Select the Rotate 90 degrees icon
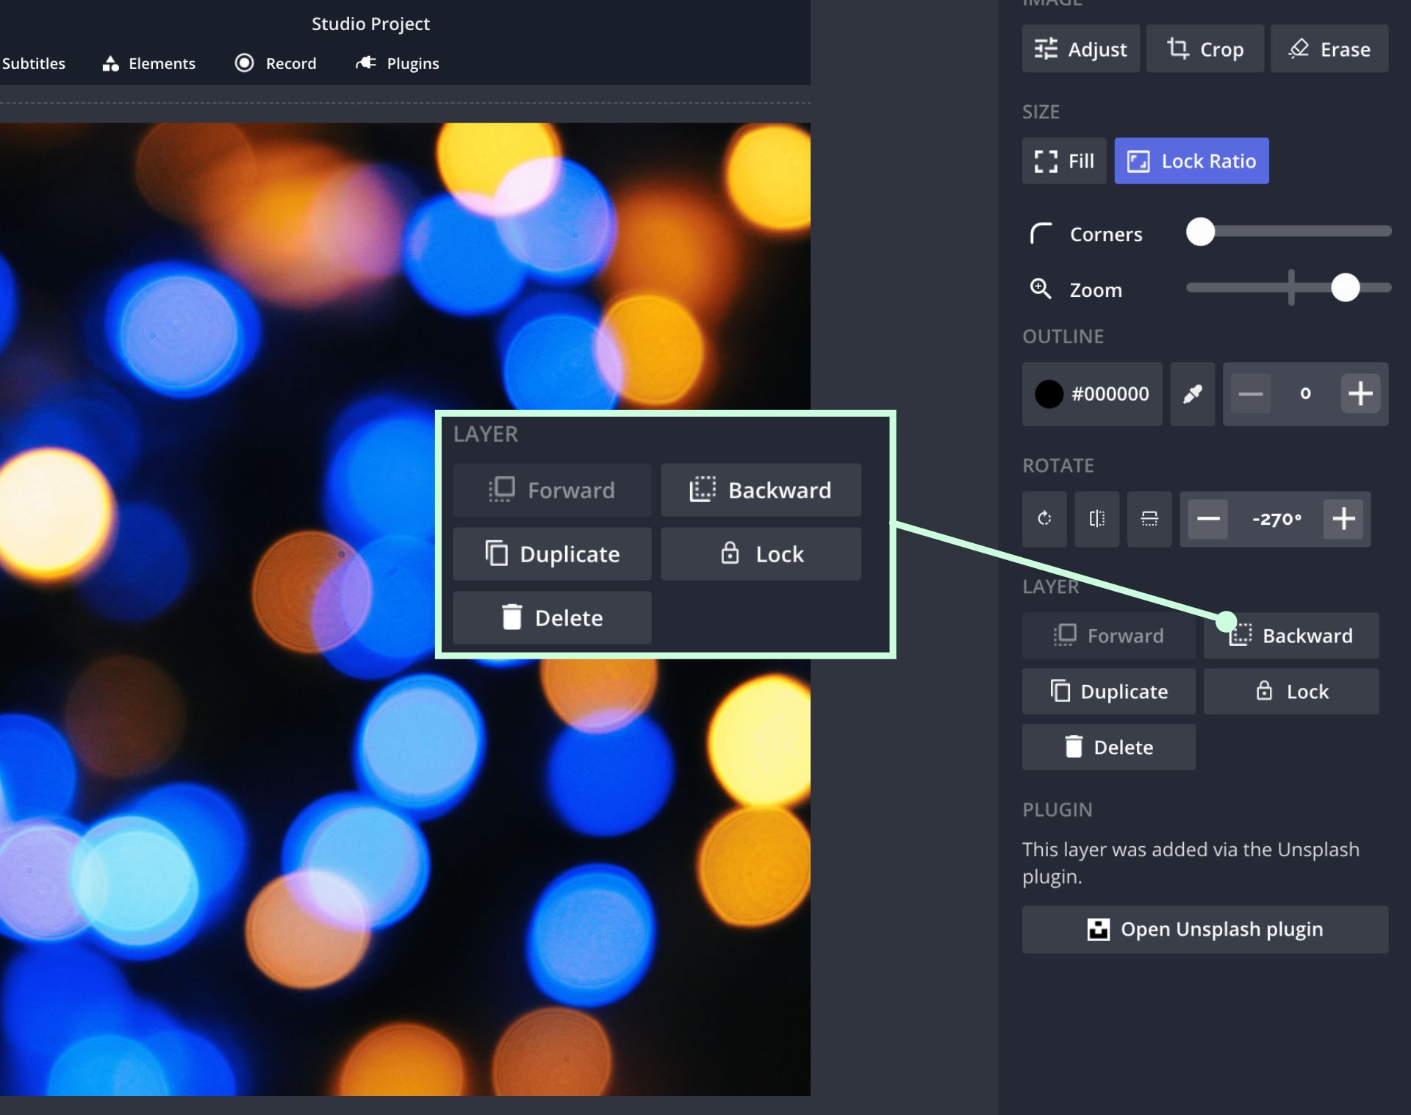 coord(1044,520)
